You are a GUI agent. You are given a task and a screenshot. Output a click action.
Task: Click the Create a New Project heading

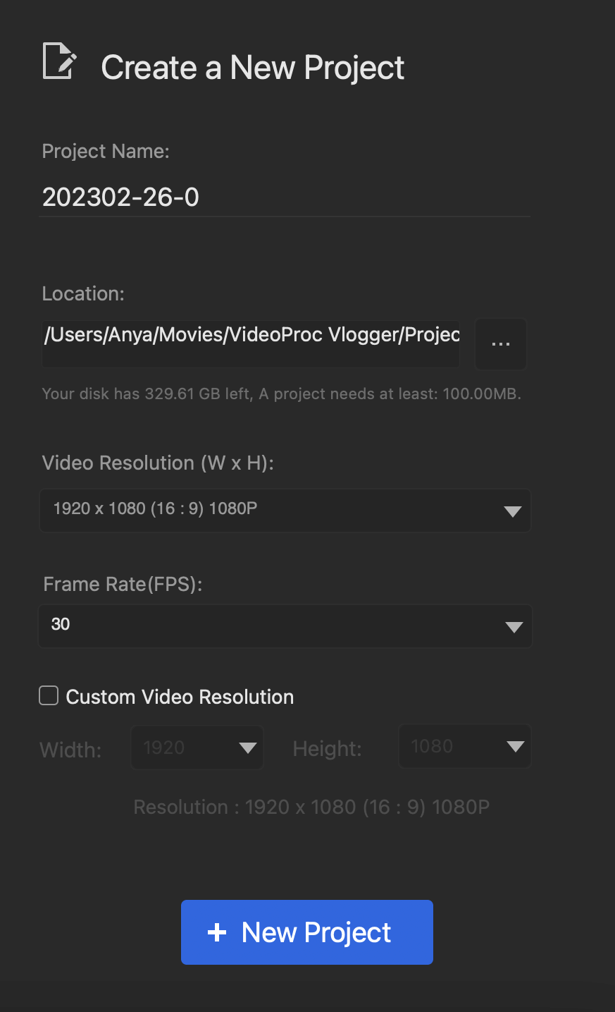[252, 68]
